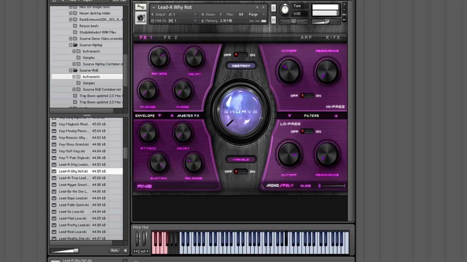Screen dimensions: 467x262
Task: Mute the instrument with the M button
Action: 273,20
